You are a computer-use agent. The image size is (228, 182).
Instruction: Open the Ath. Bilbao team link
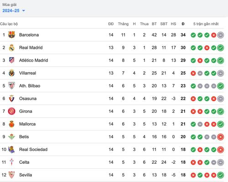[x=30, y=86]
